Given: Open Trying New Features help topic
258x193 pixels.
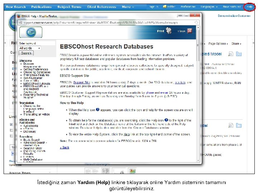Looking at the screenshot, I should [36, 75].
